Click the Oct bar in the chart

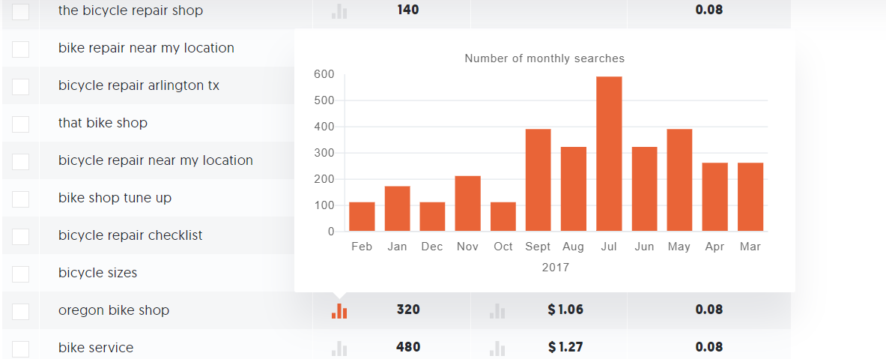click(503, 217)
